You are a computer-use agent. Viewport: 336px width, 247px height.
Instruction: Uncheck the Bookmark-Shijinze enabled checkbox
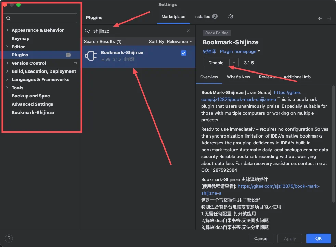[x=184, y=53]
